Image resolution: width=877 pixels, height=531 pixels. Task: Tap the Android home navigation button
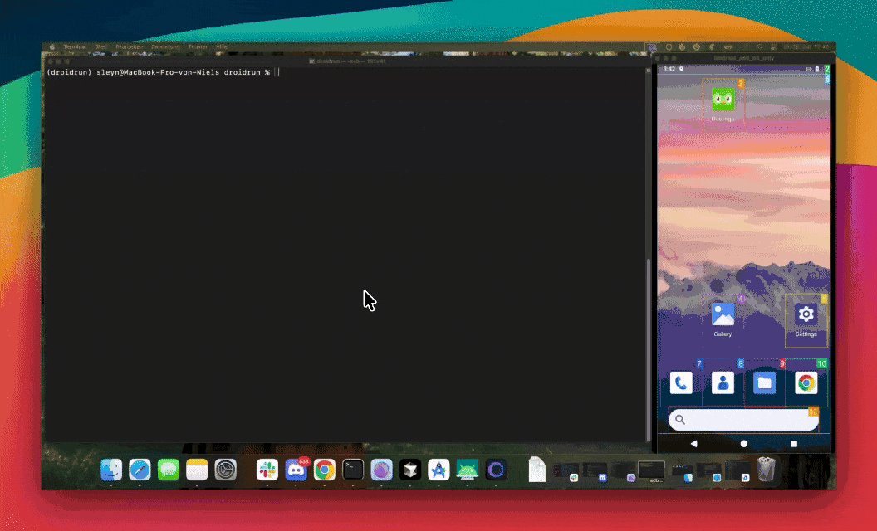coord(743,443)
